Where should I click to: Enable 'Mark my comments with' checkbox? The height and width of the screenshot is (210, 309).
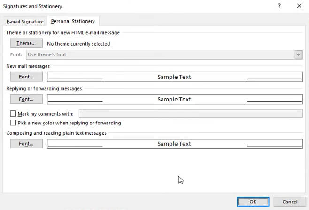(x=13, y=114)
